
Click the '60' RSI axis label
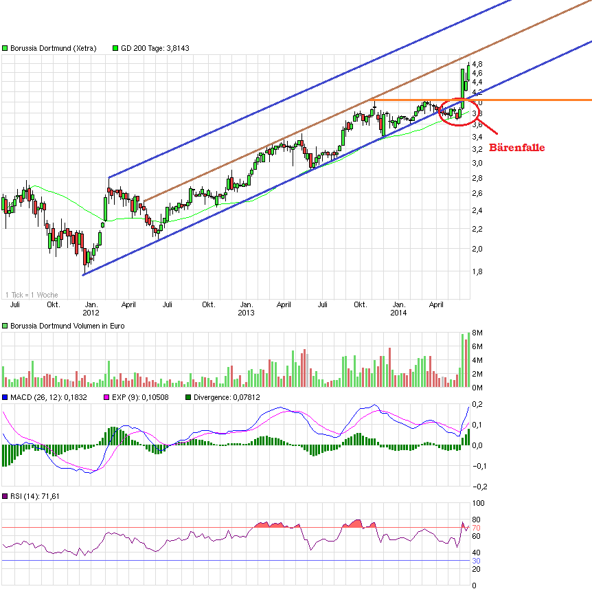click(476, 536)
